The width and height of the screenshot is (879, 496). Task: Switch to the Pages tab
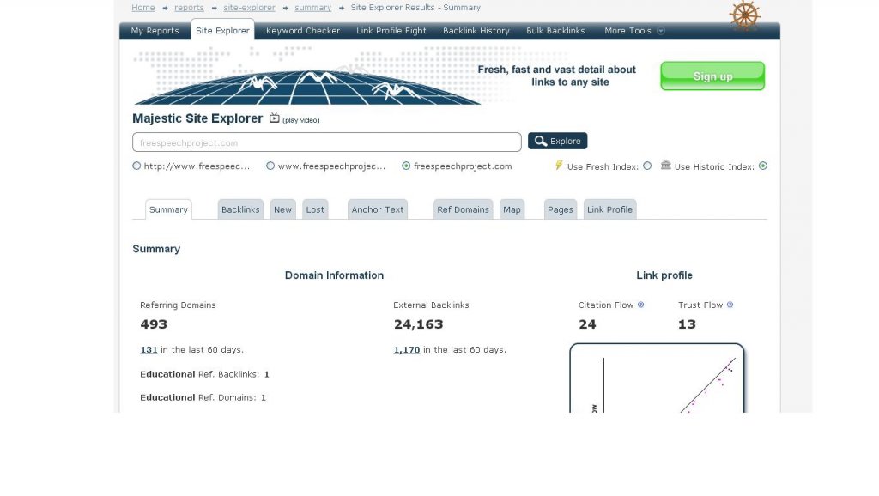pyautogui.click(x=560, y=209)
